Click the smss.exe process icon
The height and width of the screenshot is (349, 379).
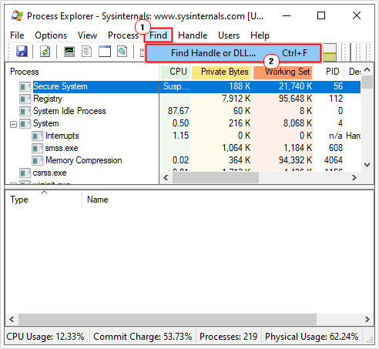point(38,148)
